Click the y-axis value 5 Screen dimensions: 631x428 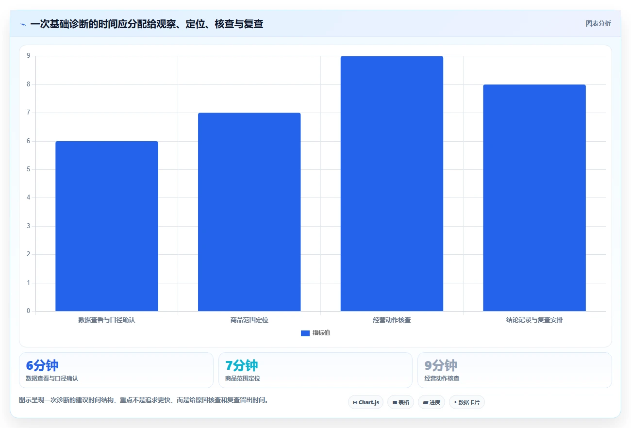(x=28, y=169)
